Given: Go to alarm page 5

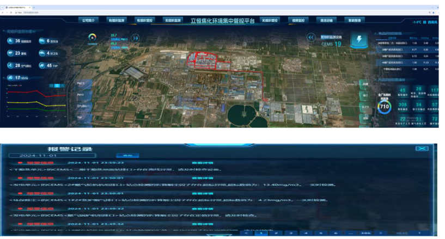Looking at the screenshot, I should pyautogui.click(x=321, y=233).
